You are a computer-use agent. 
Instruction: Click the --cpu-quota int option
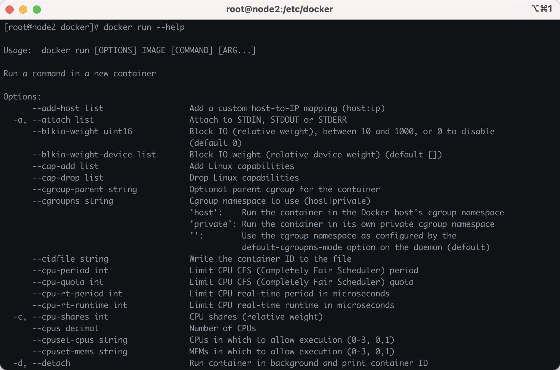coord(68,282)
